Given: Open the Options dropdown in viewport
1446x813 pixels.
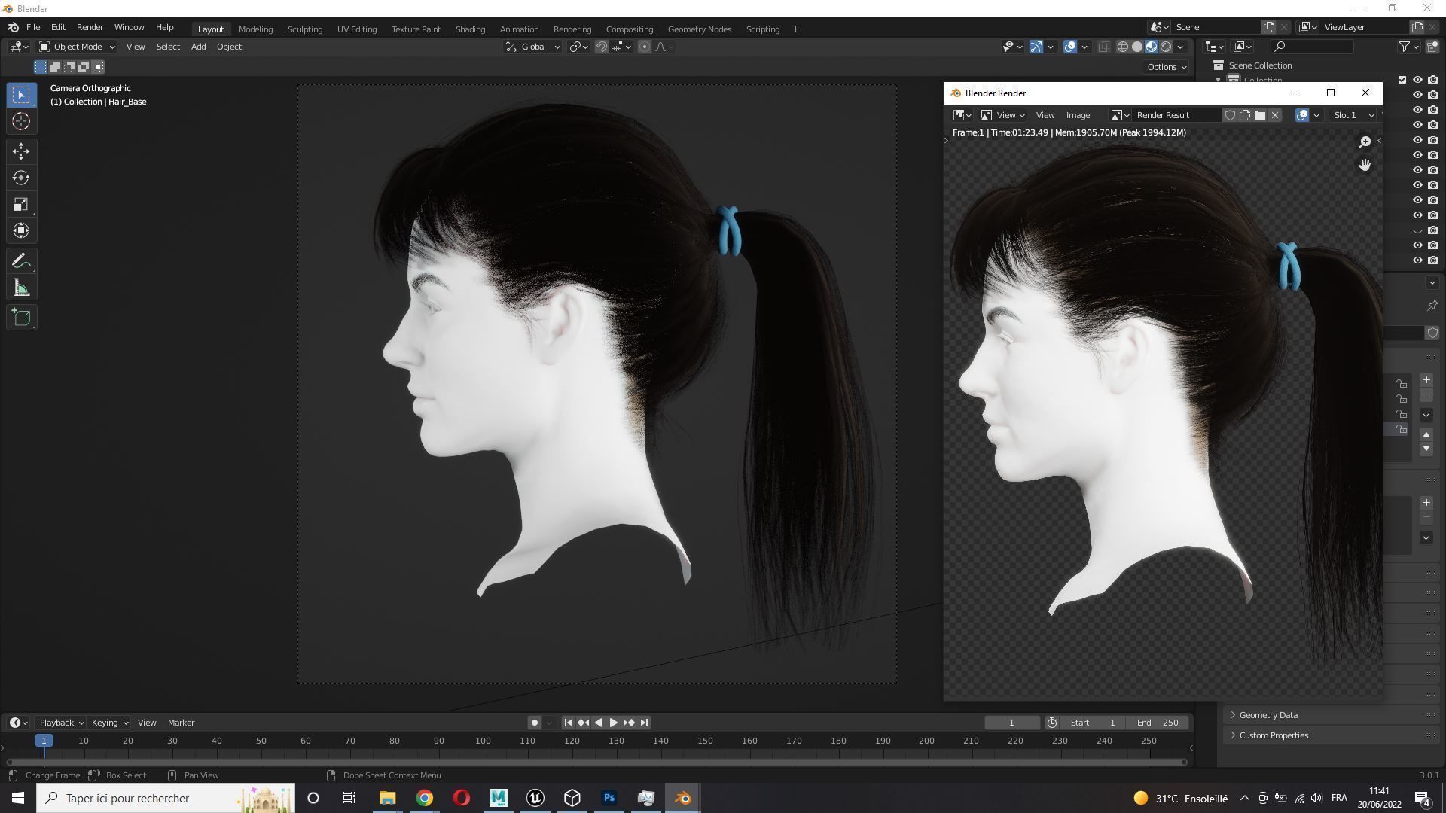Looking at the screenshot, I should (1167, 67).
